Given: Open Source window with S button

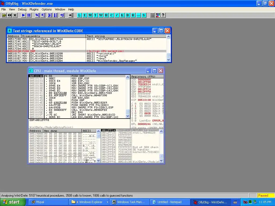Looking at the screenshot, I should pos(144,15).
